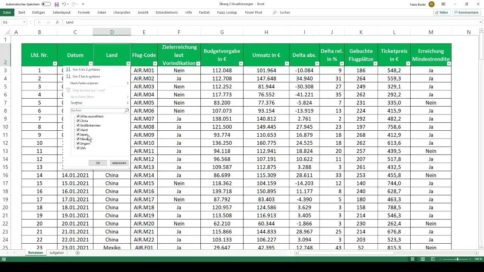Screen dimensions: 484x272
Task: Click the magnifier icon in the filter search box
Action: tap(127, 110)
